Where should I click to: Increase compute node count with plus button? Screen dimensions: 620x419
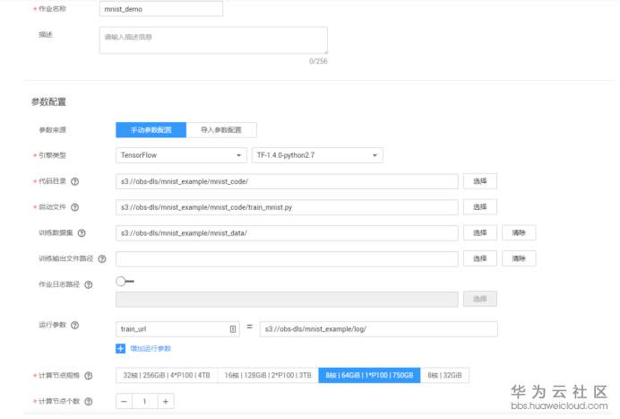pos(166,402)
